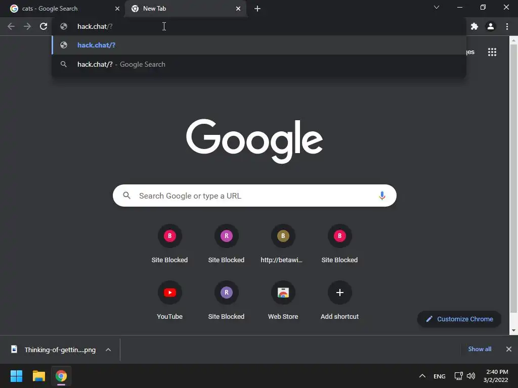
Task: Click the Google logo
Action: 254,141
